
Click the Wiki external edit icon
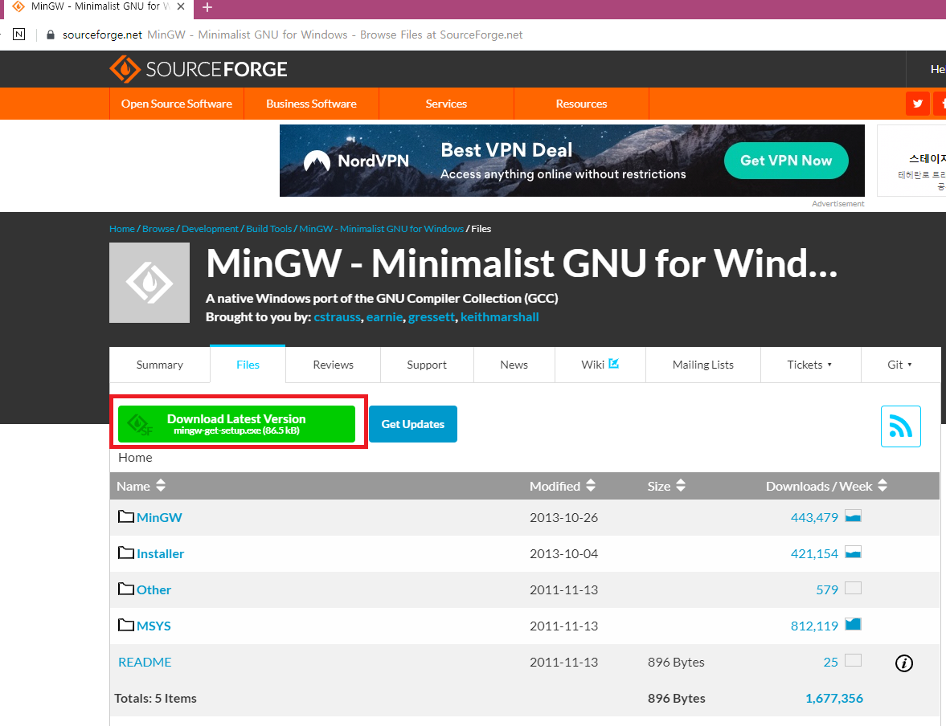click(614, 364)
